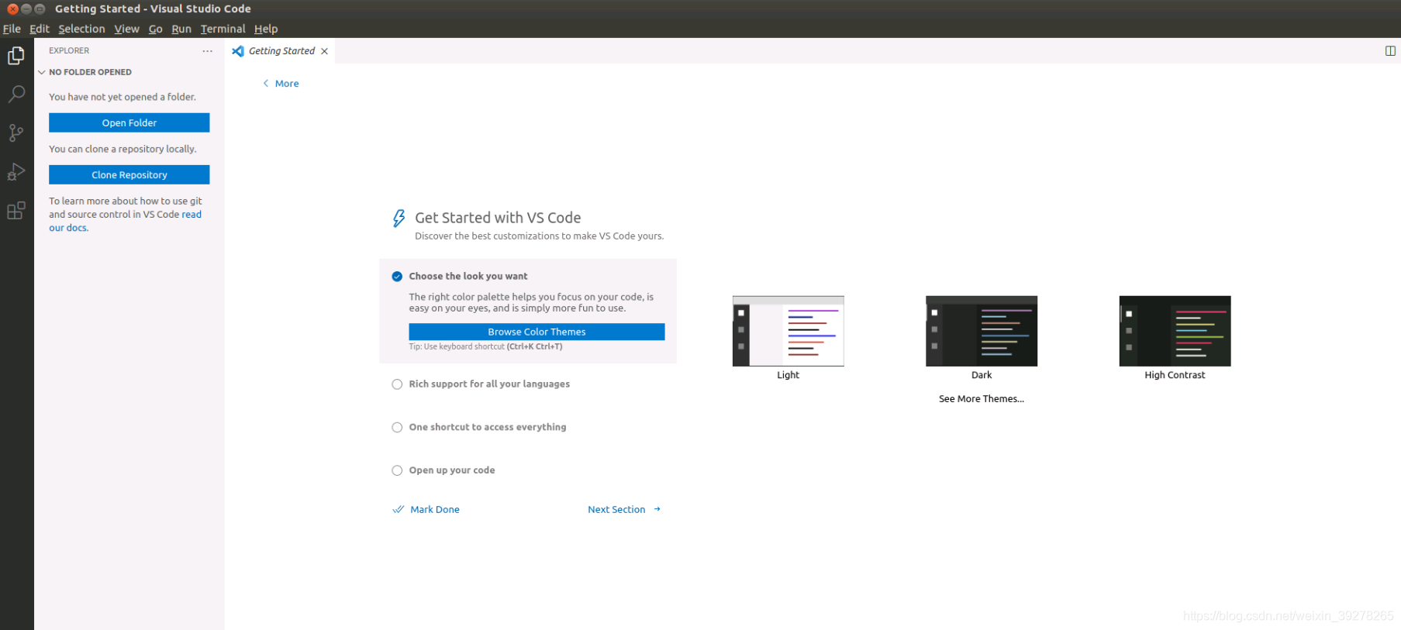Click the Clone Repository button
This screenshot has height=630, width=1401.
129,175
